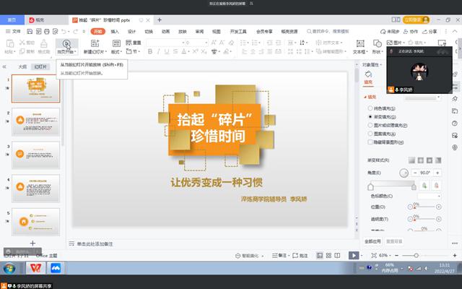
Task: Click the Reset Background button
Action: 394,241
